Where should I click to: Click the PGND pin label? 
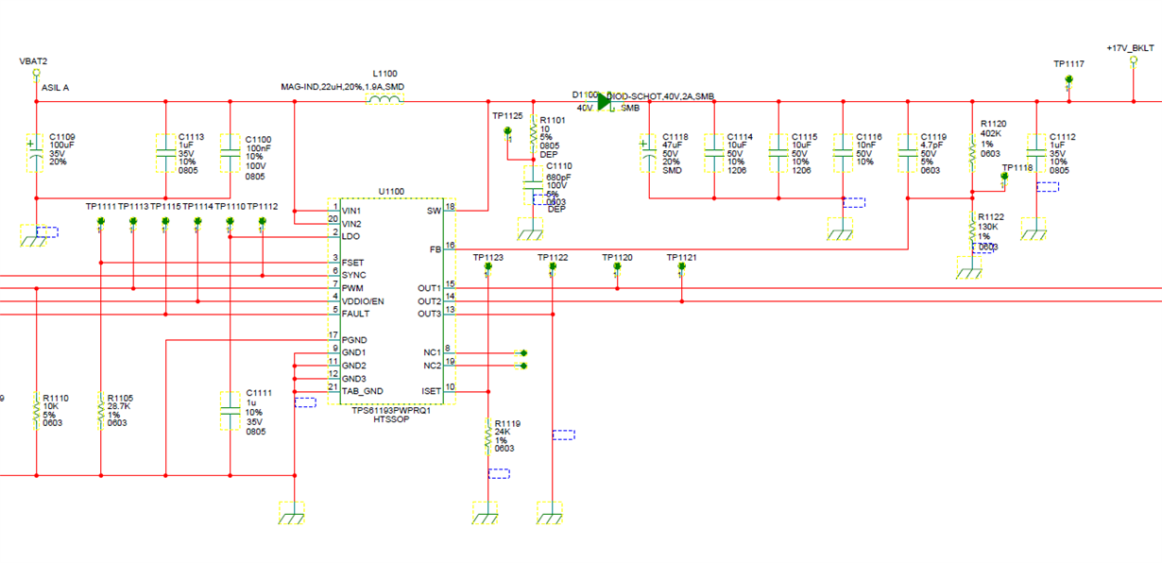coord(354,340)
